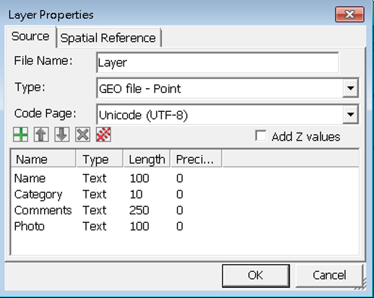The image size is (374, 298).
Task: Confirm with the OK button
Action: (256, 276)
